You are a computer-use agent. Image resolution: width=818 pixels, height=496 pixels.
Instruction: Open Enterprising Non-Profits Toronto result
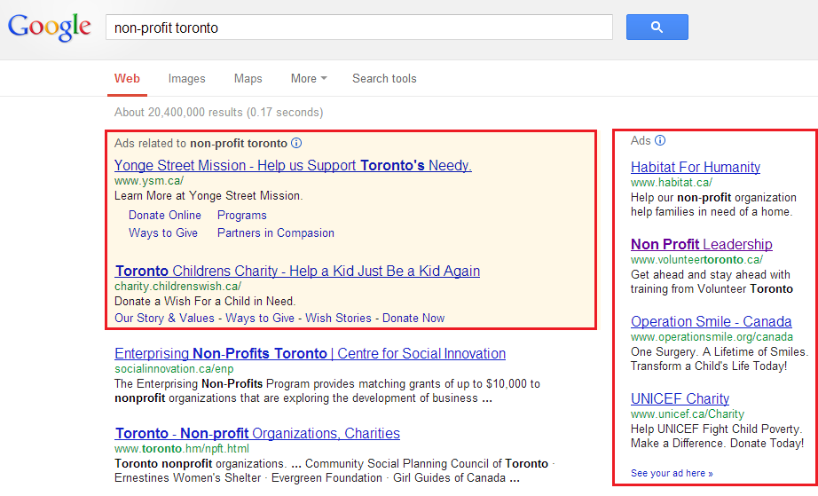(x=310, y=353)
